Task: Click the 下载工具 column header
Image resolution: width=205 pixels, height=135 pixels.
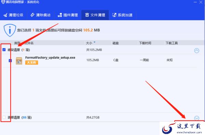Action: coord(172,43)
